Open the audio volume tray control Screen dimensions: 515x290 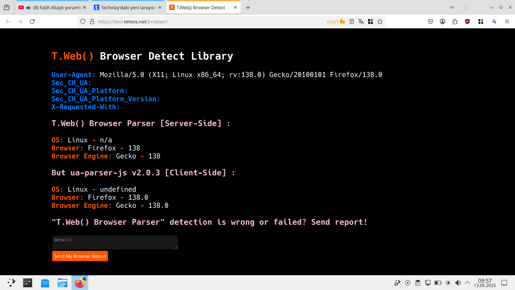tap(458, 283)
